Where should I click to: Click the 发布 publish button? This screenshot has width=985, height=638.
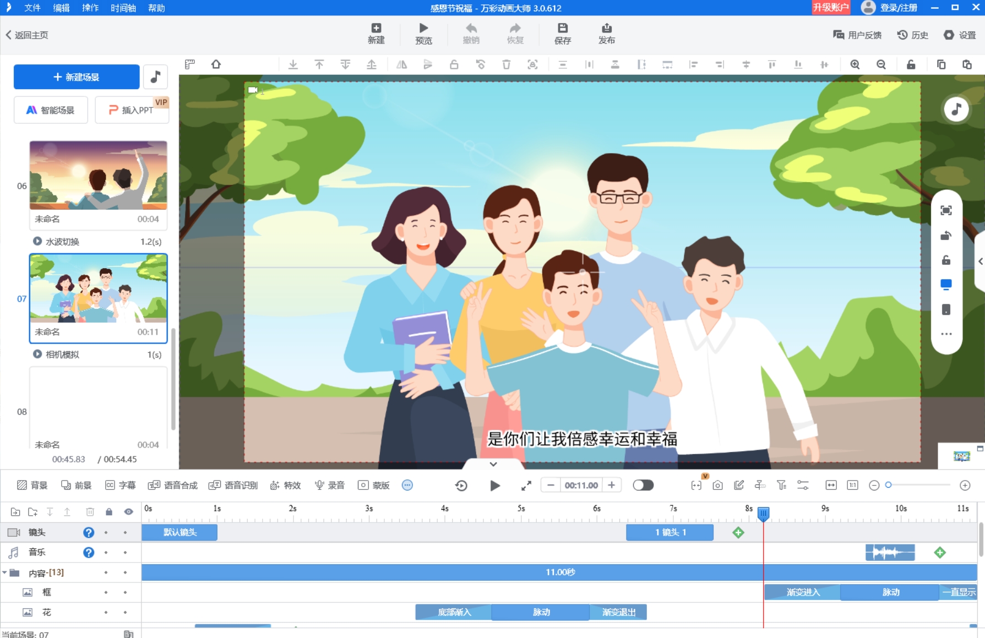607,34
